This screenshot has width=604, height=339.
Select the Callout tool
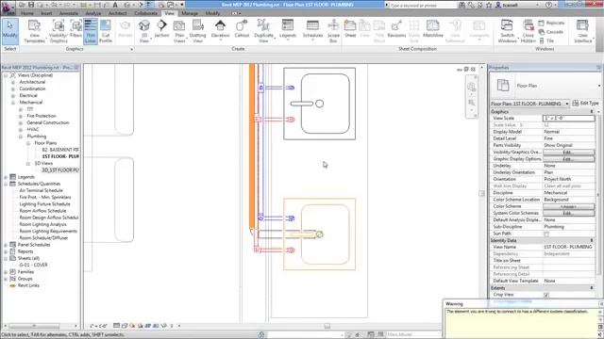[x=242, y=30]
